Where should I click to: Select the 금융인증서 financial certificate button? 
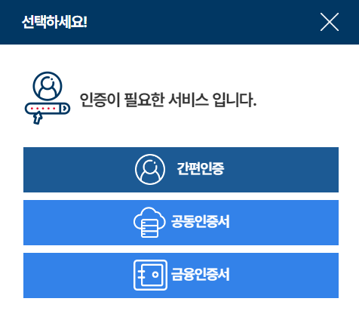[181, 275]
